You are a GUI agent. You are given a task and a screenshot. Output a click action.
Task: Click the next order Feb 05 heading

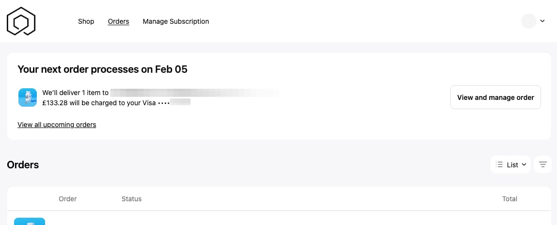tap(102, 69)
